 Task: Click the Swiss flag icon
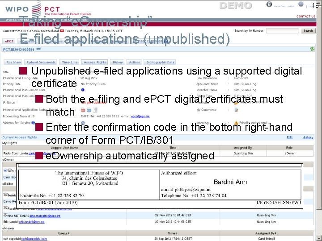(x=62, y=31)
